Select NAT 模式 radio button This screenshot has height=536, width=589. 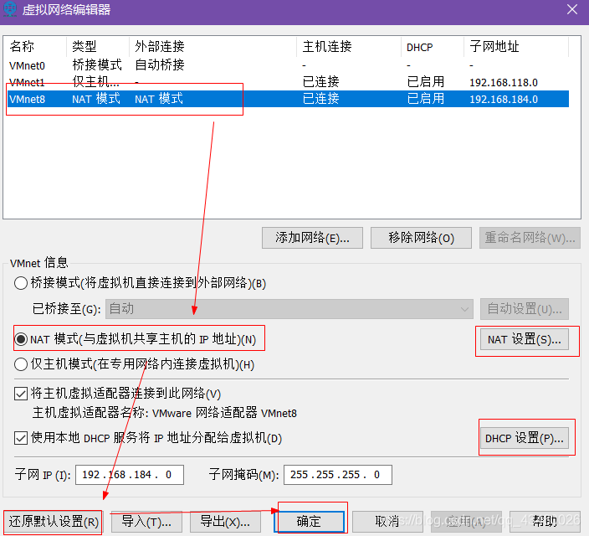click(x=21, y=339)
